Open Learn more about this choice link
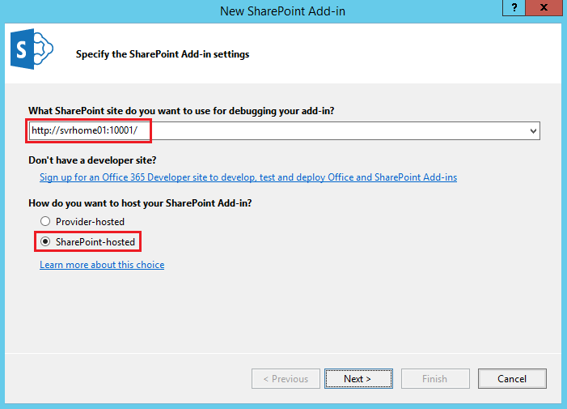 click(102, 265)
